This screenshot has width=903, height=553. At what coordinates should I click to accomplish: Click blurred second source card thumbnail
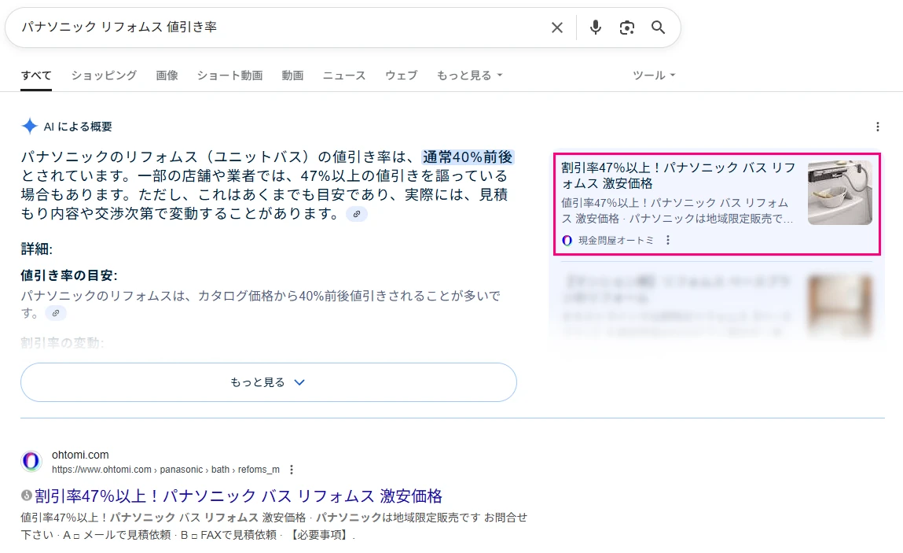839,305
